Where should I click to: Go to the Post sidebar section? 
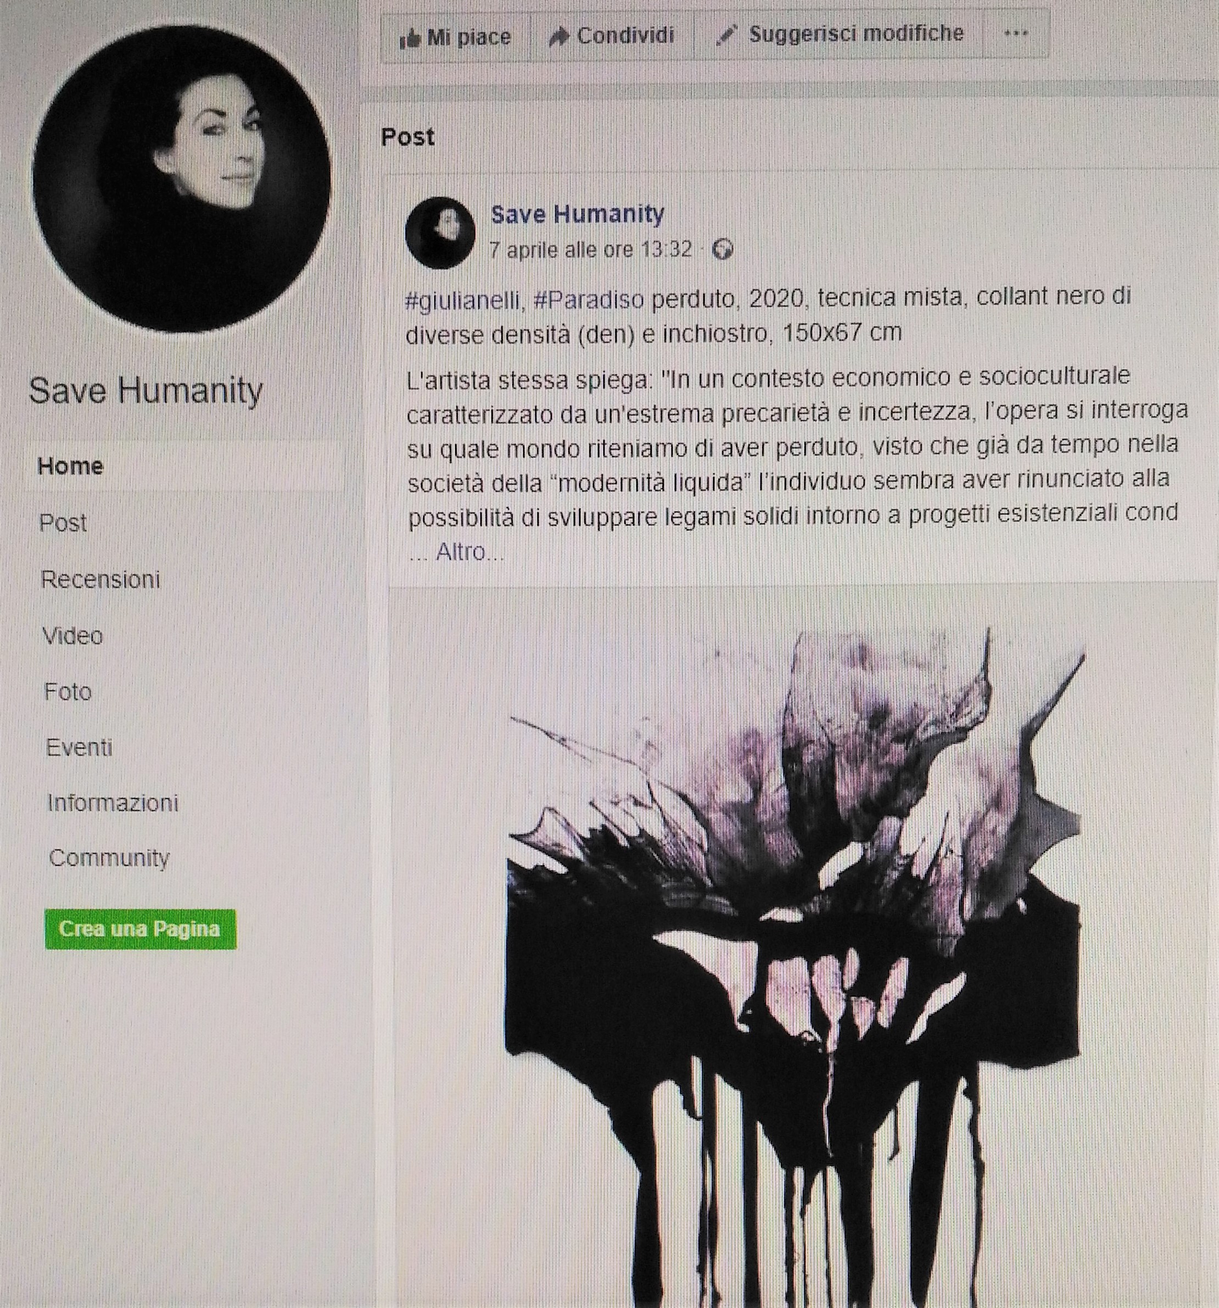(x=63, y=522)
